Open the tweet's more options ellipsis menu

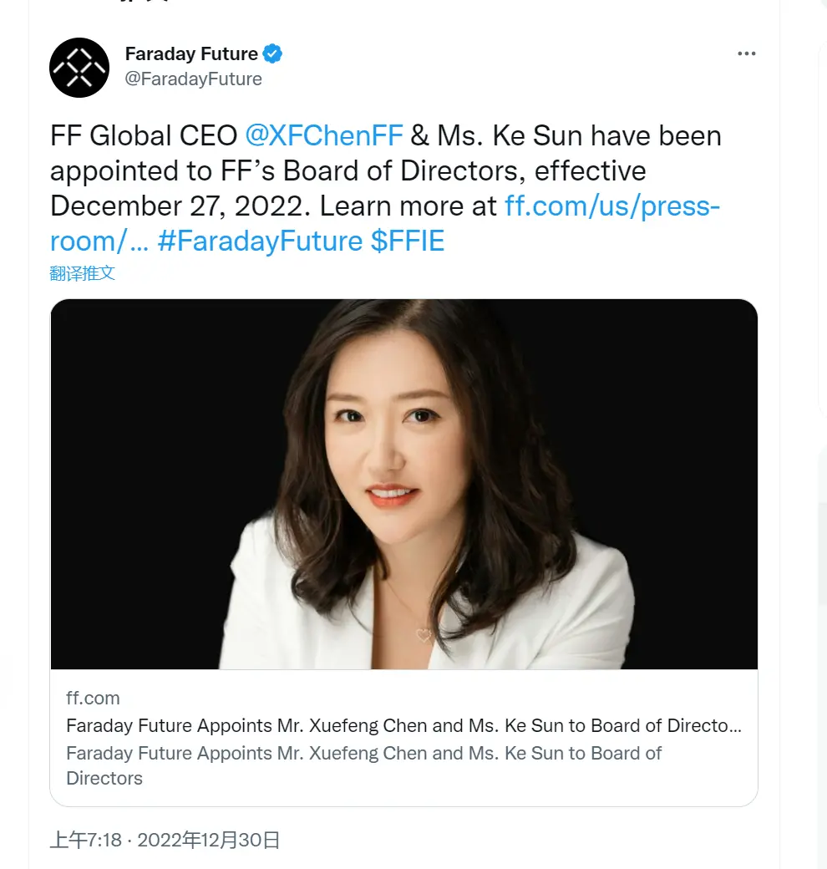[746, 54]
